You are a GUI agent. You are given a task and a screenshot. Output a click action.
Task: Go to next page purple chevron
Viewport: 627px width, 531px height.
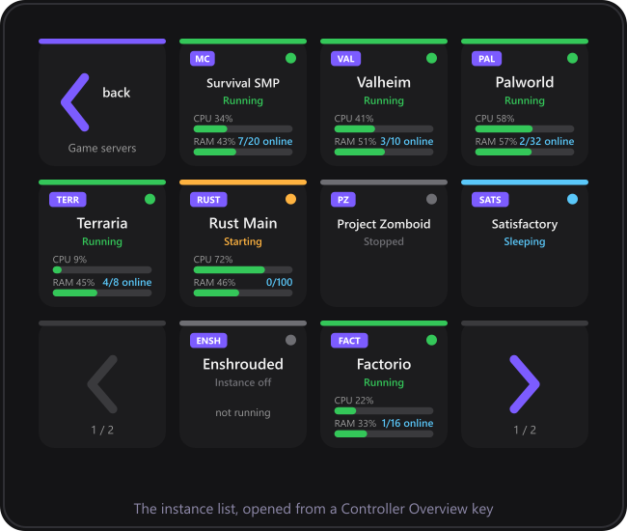525,384
